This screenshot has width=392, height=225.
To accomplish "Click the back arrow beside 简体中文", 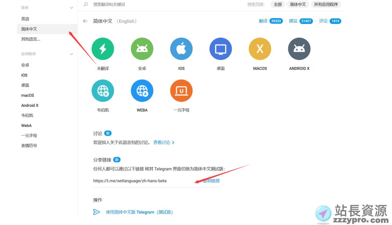I will pos(85,21).
